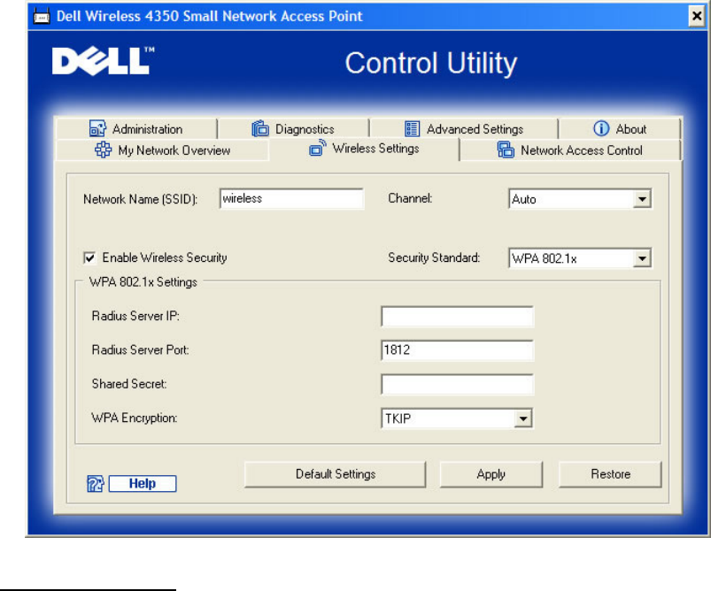The image size is (711, 591).
Task: Select the Wireless Settings tab
Action: [x=364, y=149]
